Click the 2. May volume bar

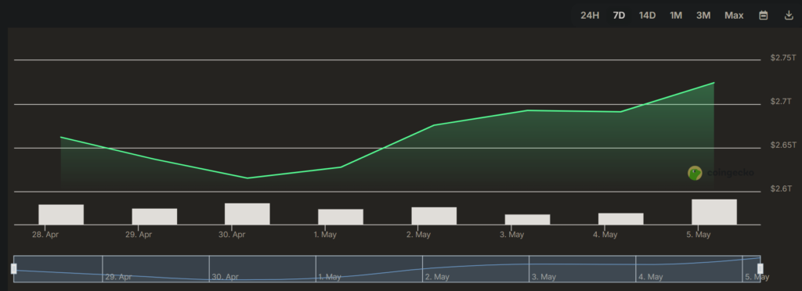pyautogui.click(x=434, y=216)
